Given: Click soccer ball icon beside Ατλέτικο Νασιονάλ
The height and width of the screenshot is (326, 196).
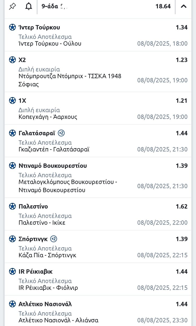Looking at the screenshot, I should coord(12,304).
